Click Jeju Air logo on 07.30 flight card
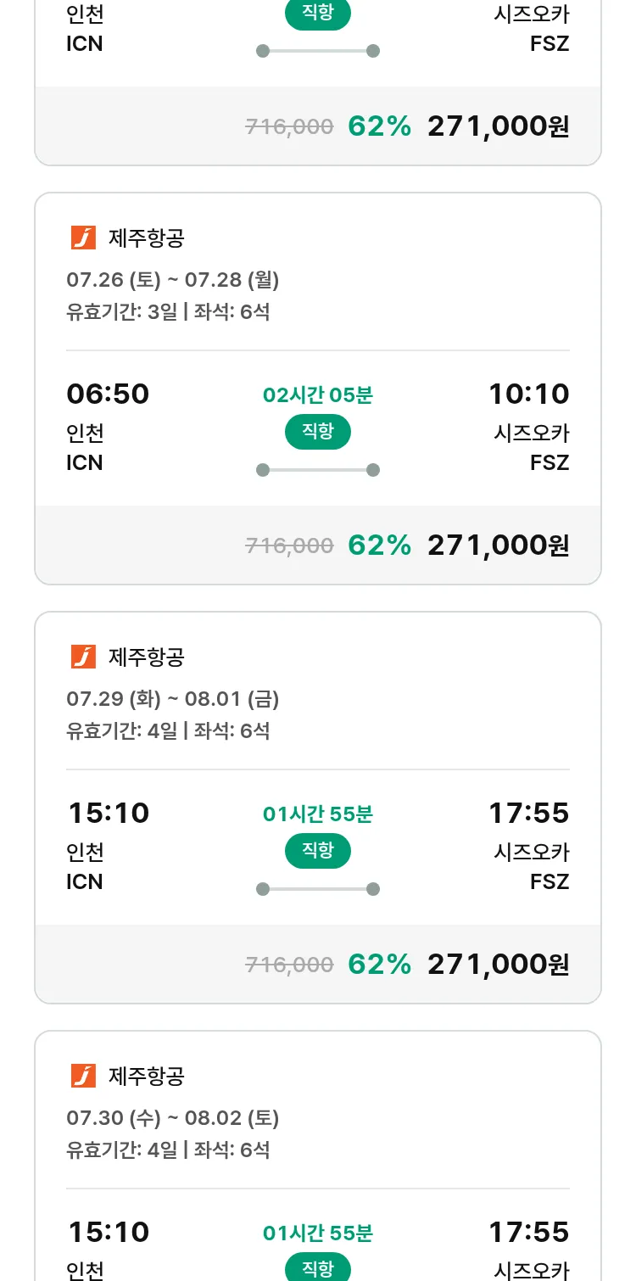The height and width of the screenshot is (1281, 636). tap(83, 1076)
